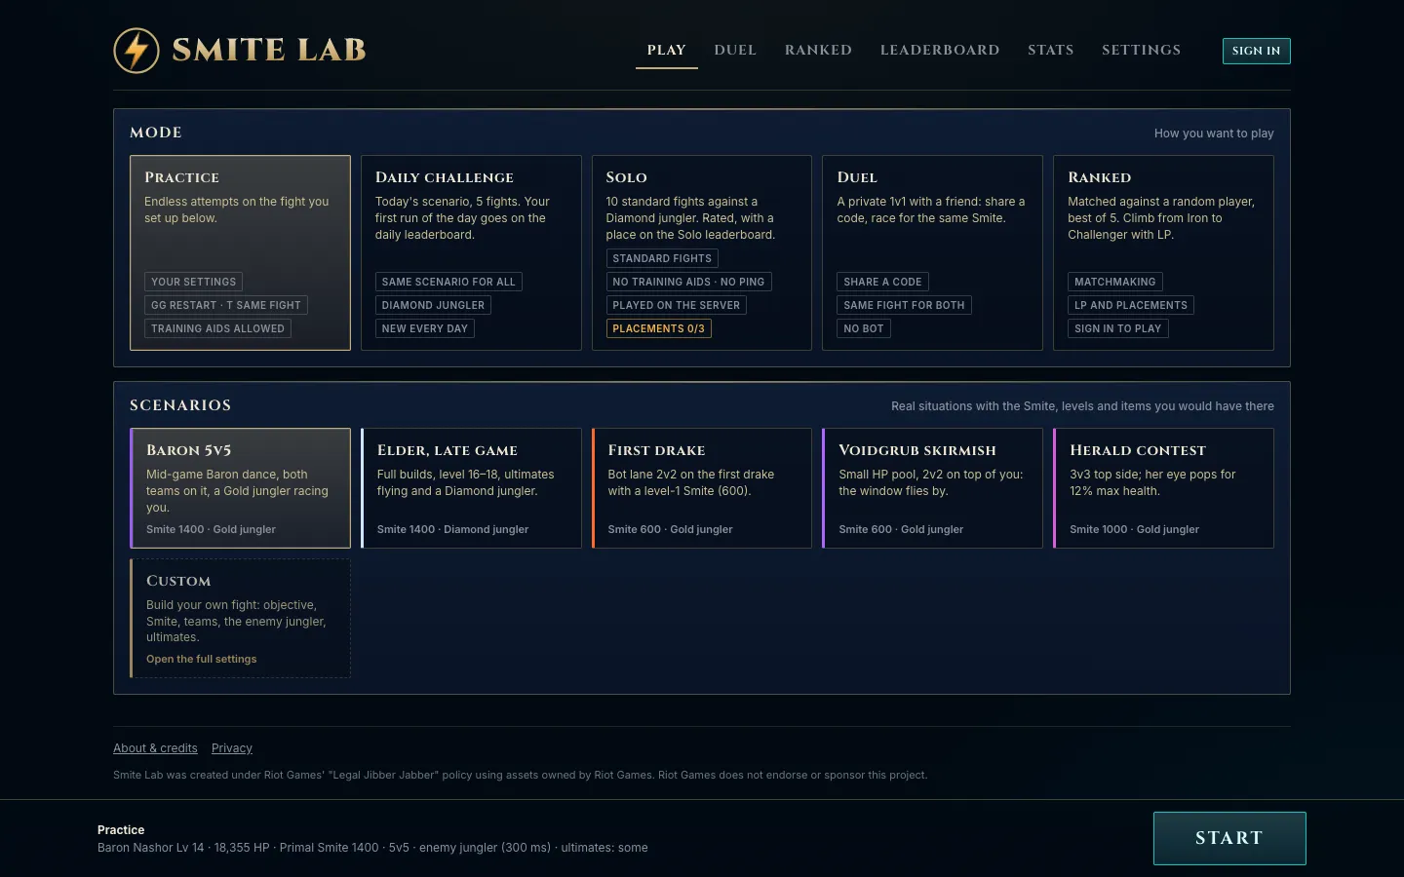Choose the Daily Challenge mode card
The image size is (1404, 877).
[471, 252]
